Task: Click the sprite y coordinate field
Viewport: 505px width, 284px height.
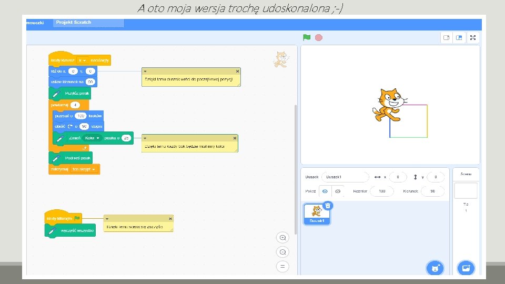Action: [436, 177]
